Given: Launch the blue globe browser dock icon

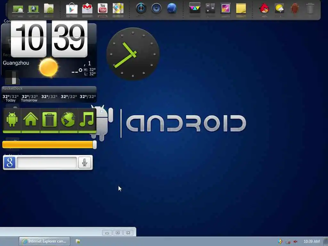Looking at the screenshot, I should click(172, 8).
